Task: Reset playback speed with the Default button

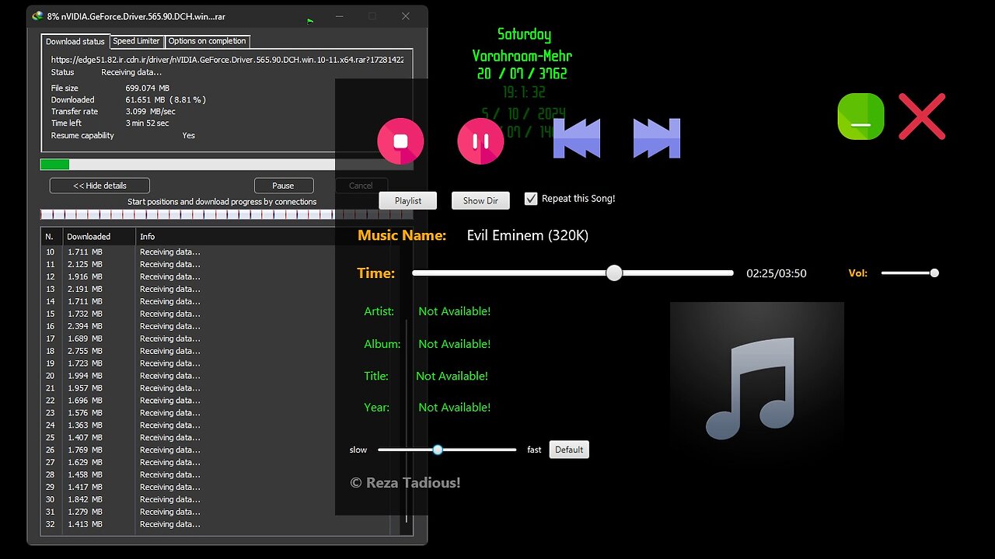Action: (x=569, y=450)
